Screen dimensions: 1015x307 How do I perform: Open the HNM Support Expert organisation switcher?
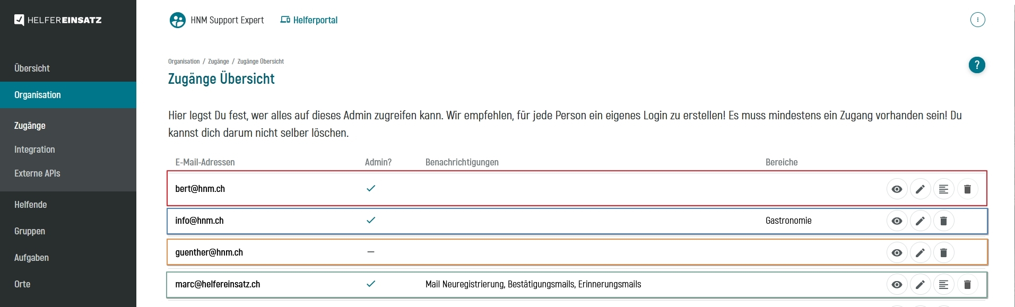216,20
